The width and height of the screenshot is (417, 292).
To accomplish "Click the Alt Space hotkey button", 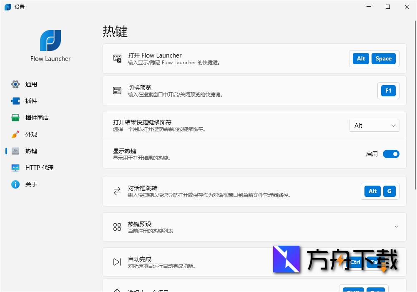I will pyautogui.click(x=374, y=58).
